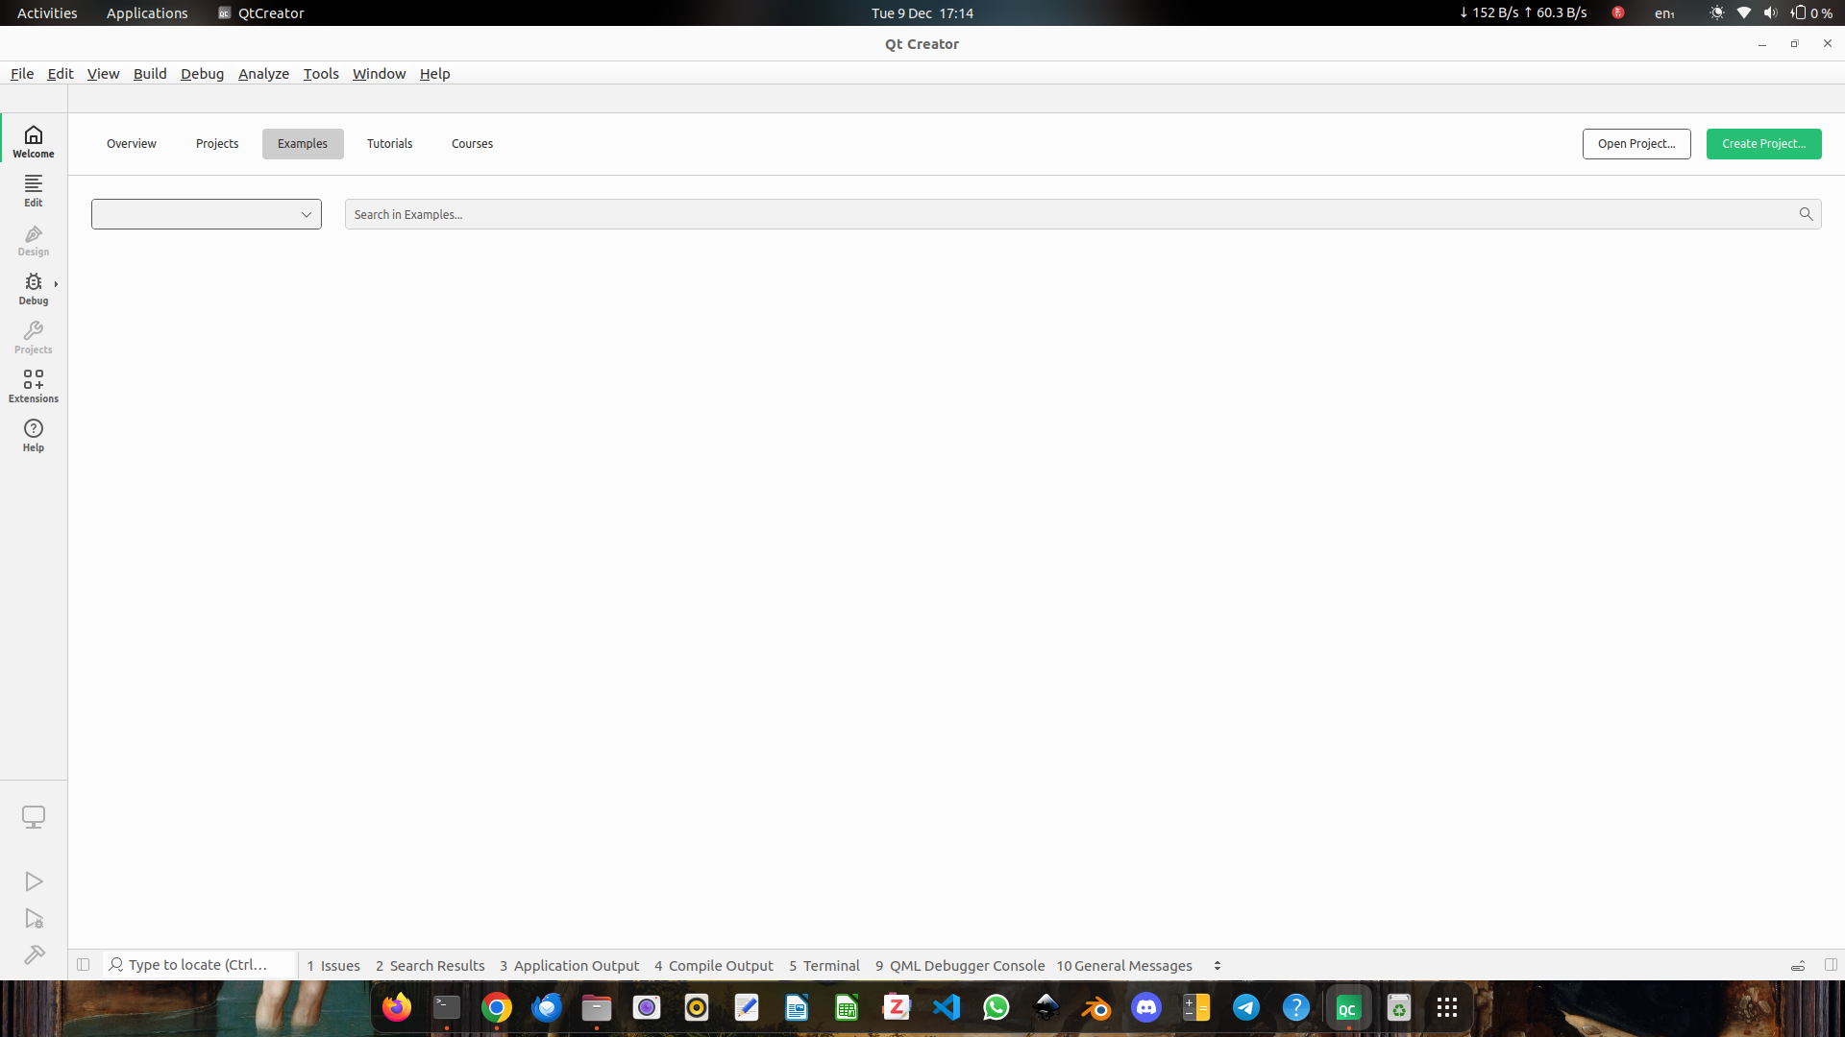Show the General Messages pane

pos(1124,966)
